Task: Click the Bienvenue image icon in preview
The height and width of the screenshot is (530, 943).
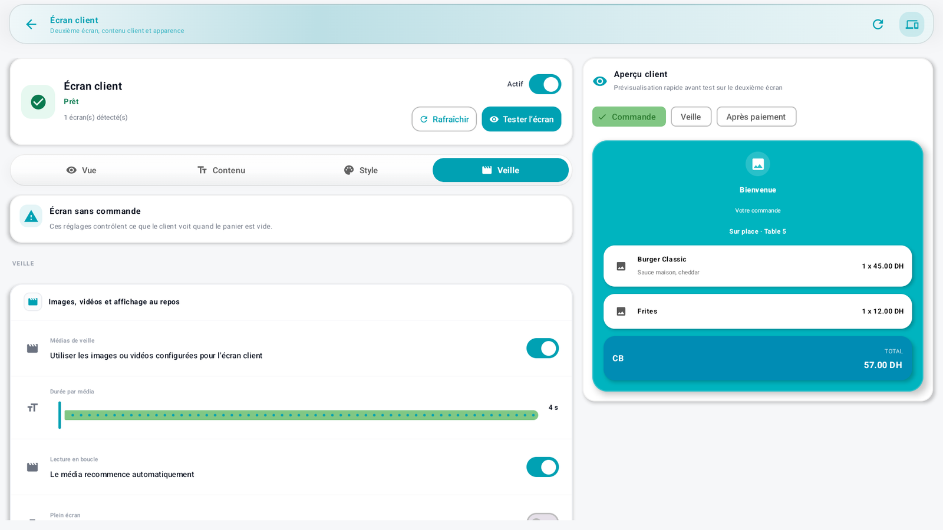Action: coord(757,164)
